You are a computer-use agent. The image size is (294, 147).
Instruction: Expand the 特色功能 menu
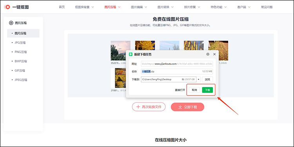(219, 7)
